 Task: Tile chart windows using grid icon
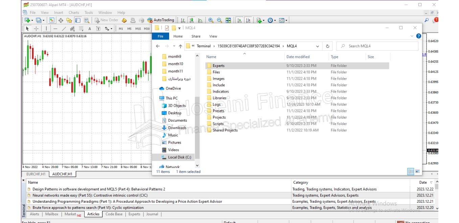point(228,20)
